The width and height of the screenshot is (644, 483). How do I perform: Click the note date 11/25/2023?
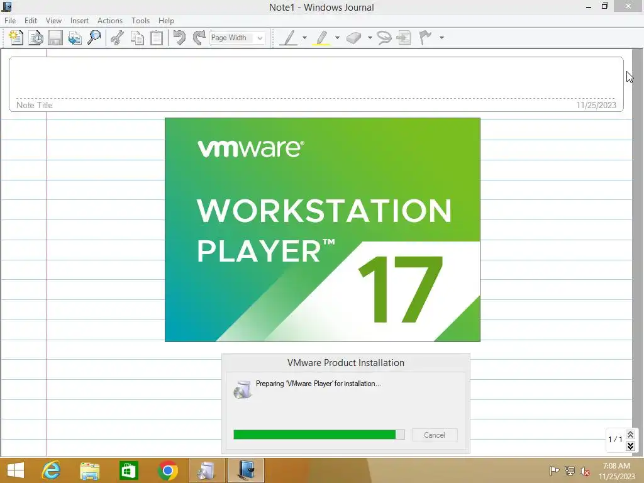(596, 105)
